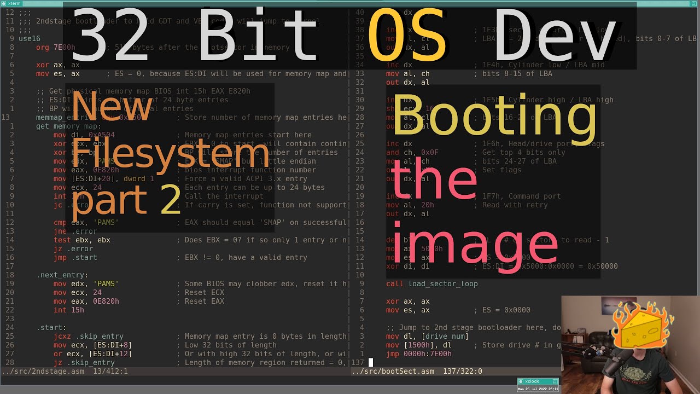The width and height of the screenshot is (700, 394).
Task: Click the '; Reset EAX' comment
Action: (200, 301)
